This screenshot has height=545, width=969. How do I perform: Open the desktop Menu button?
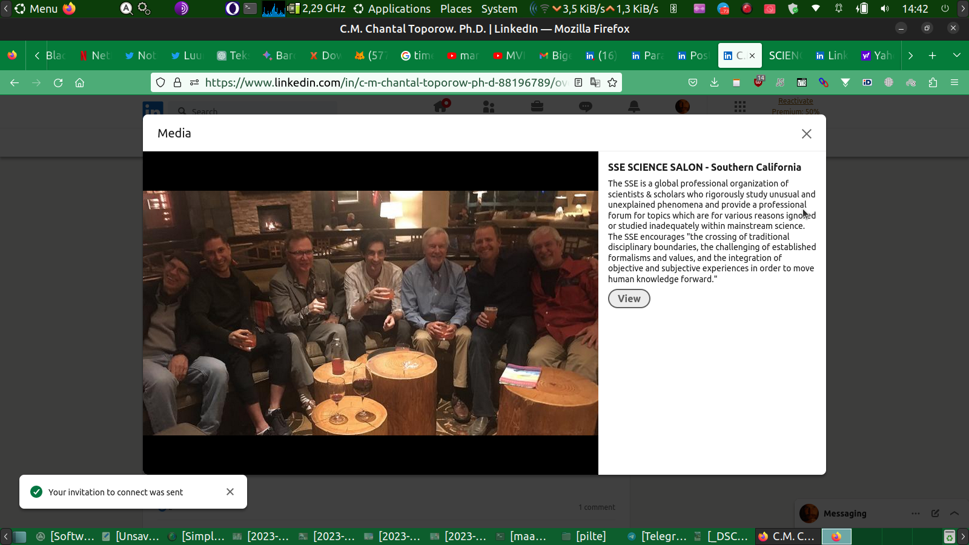pos(36,8)
